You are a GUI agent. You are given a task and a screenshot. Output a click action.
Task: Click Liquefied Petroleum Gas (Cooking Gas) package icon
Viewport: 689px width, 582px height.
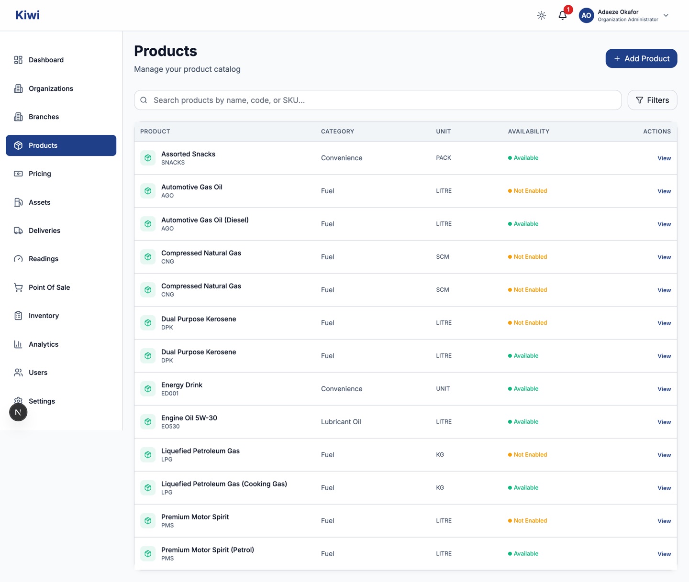(x=148, y=488)
